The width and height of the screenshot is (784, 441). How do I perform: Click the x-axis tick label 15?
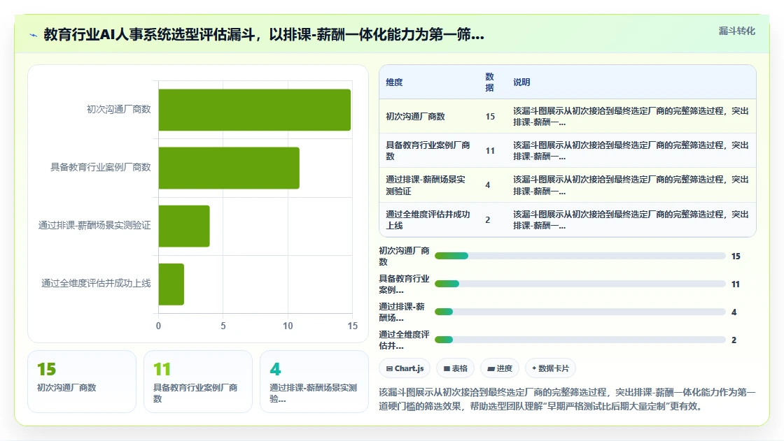click(353, 326)
